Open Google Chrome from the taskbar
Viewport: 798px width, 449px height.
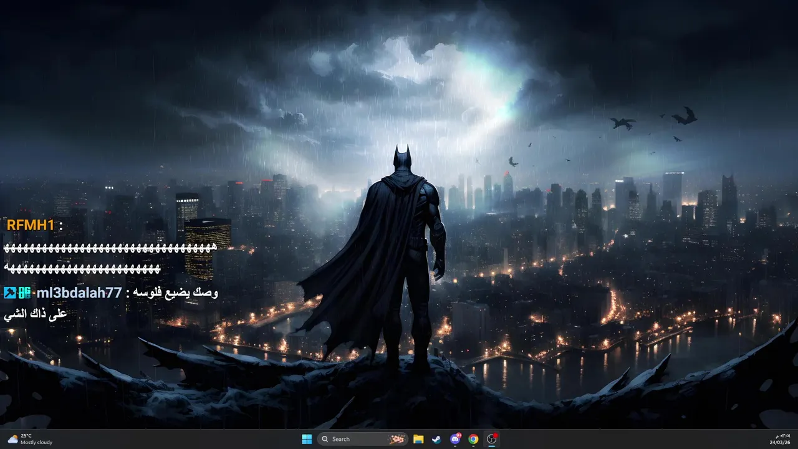pos(473,439)
